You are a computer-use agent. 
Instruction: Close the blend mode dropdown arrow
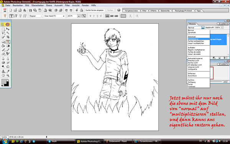pyautogui.click(x=203, y=28)
